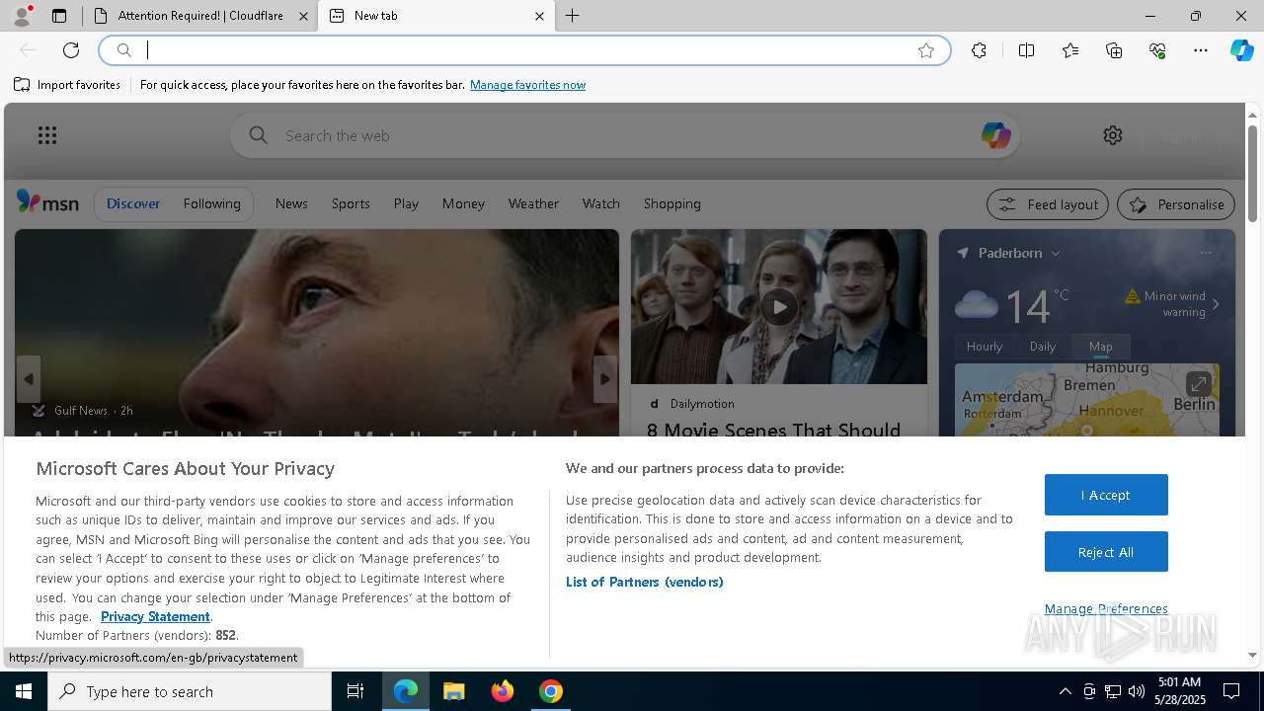Switch to Attention Required Cloudflare tab
Viewport: 1264px width, 711px height.
[200, 16]
